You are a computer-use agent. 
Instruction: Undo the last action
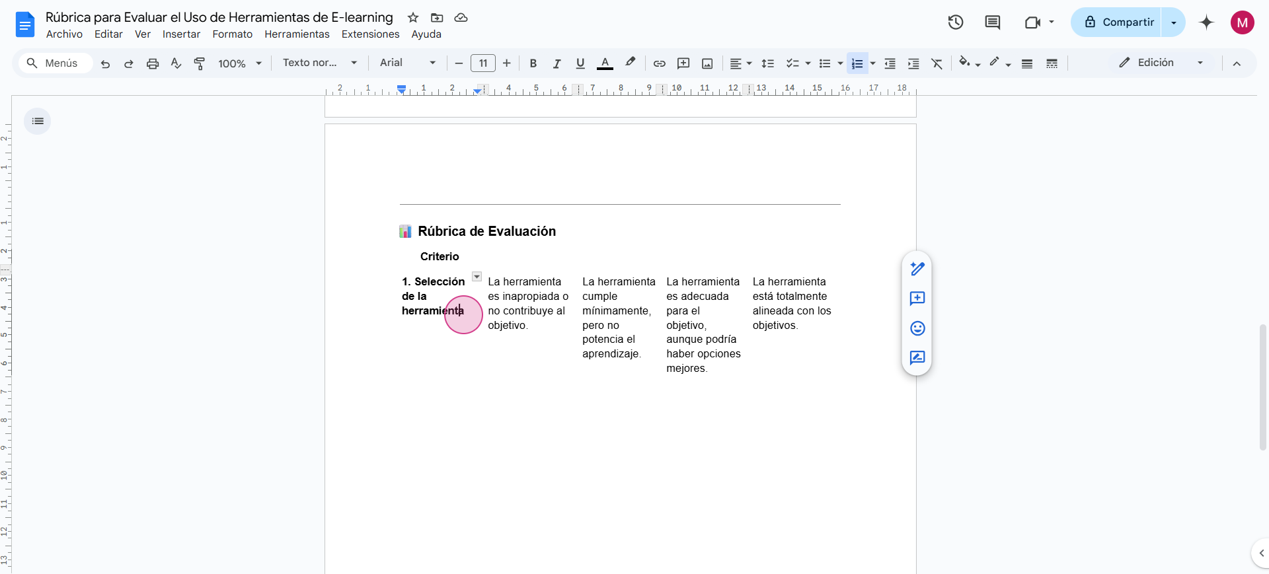coord(105,63)
